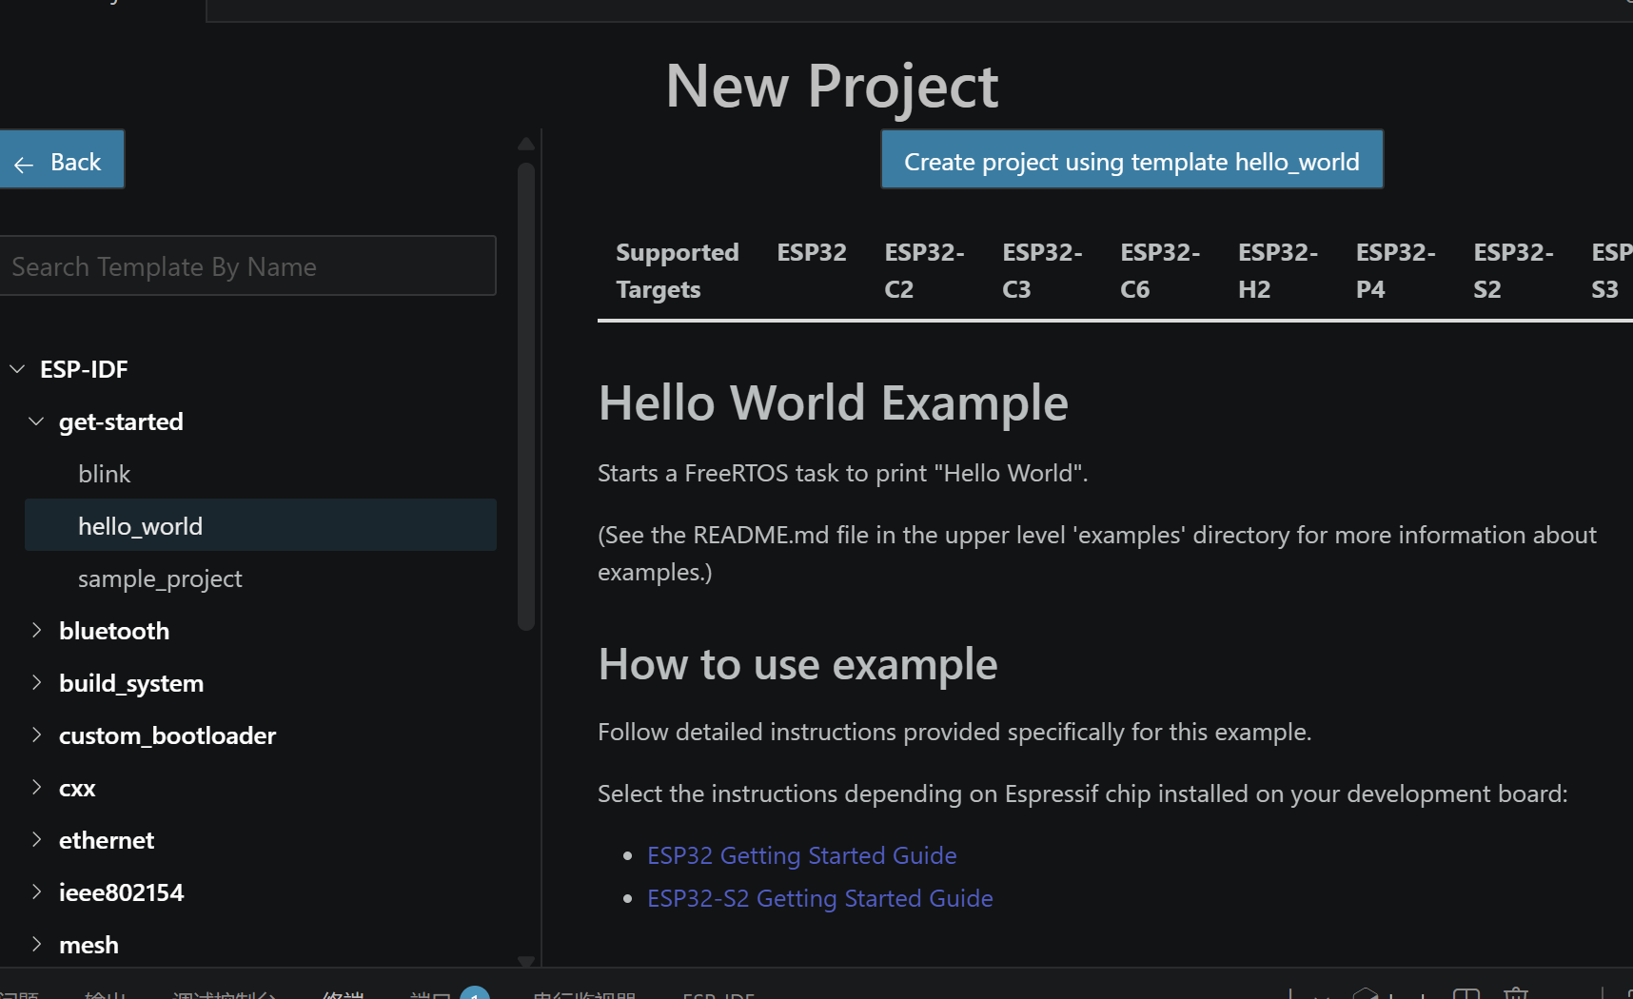Expand the custom_bootloader category
Viewport: 1633px width, 999px height.
click(x=36, y=735)
